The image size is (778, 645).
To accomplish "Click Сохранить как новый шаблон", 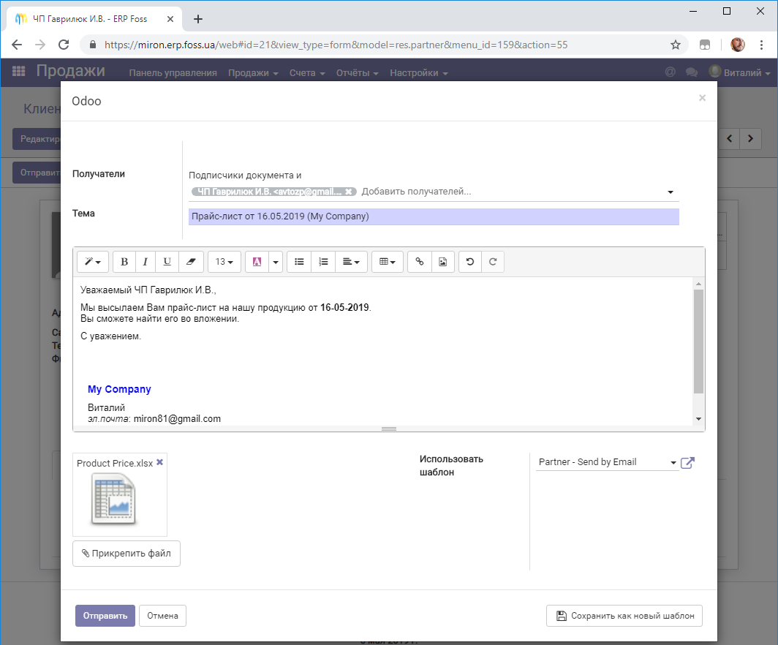I will point(624,616).
